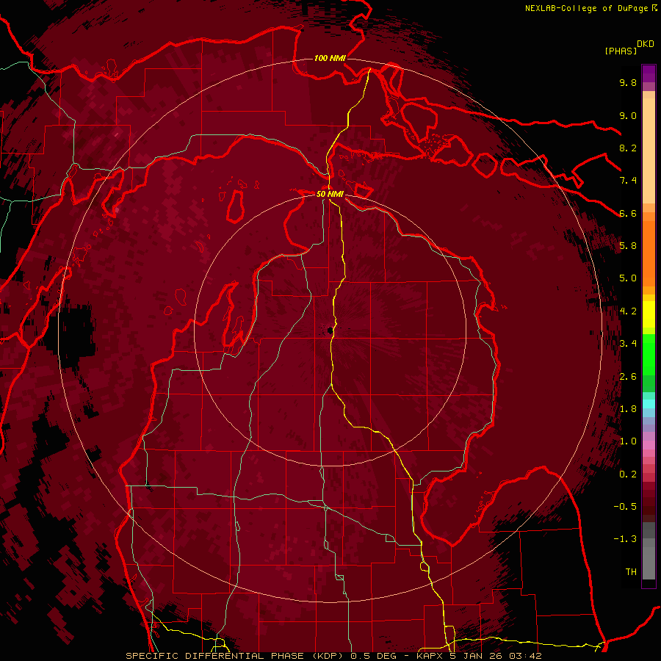The height and width of the screenshot is (661, 661).
Task: Select the 5.0 scale value
Action: pos(628,278)
